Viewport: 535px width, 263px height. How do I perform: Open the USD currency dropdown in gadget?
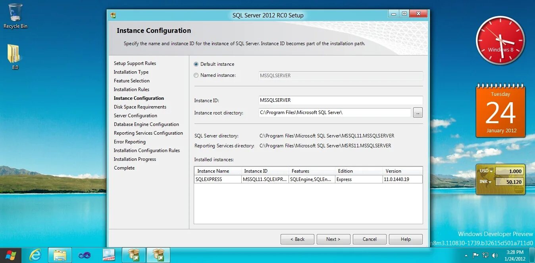486,171
